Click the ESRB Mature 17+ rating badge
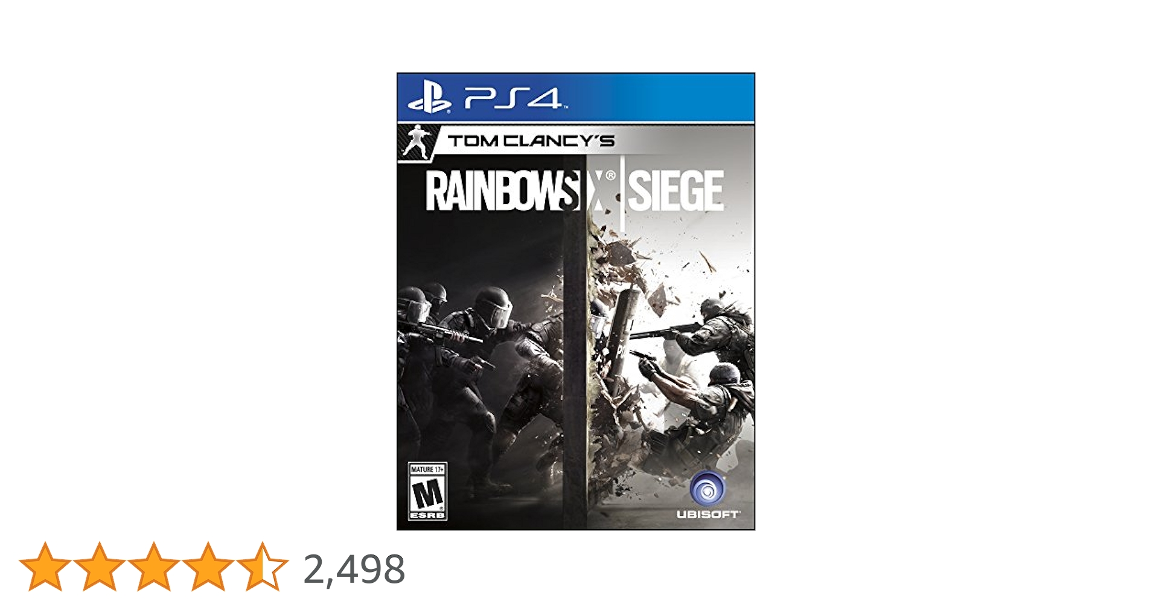The width and height of the screenshot is (1153, 604). click(x=427, y=492)
